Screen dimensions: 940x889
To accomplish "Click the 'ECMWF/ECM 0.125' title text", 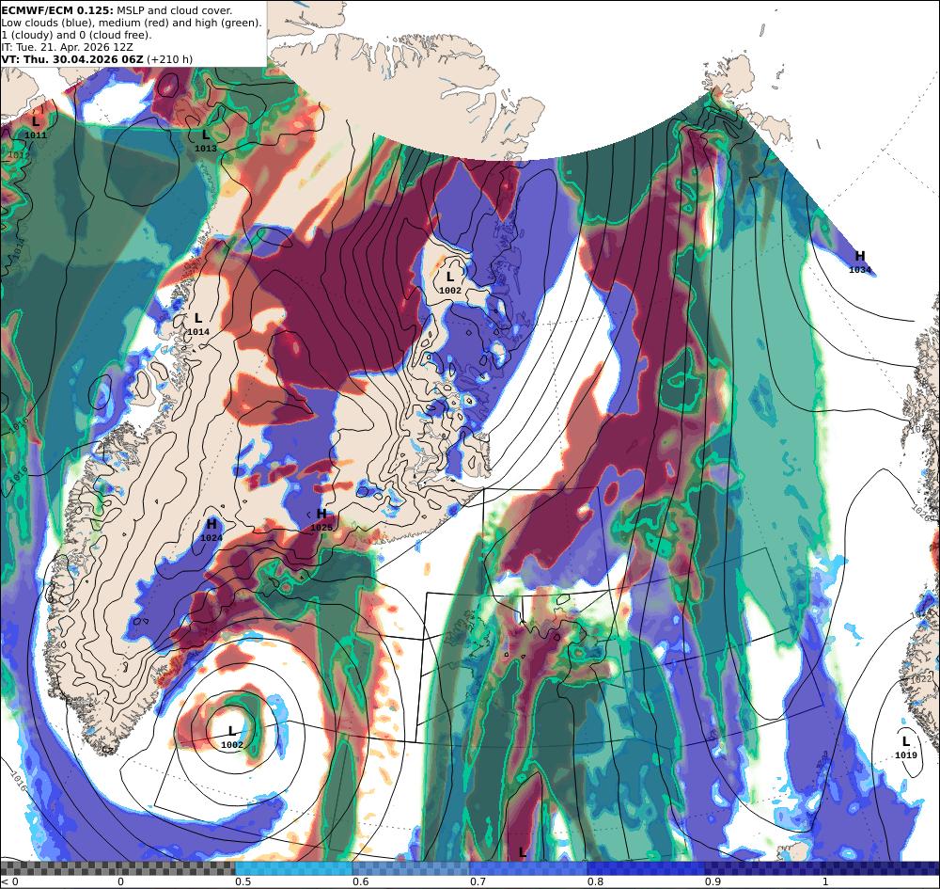I will [58, 10].
